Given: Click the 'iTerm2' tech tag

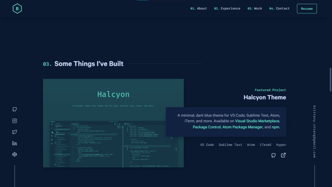Looking at the screenshot, I should click(x=266, y=145).
